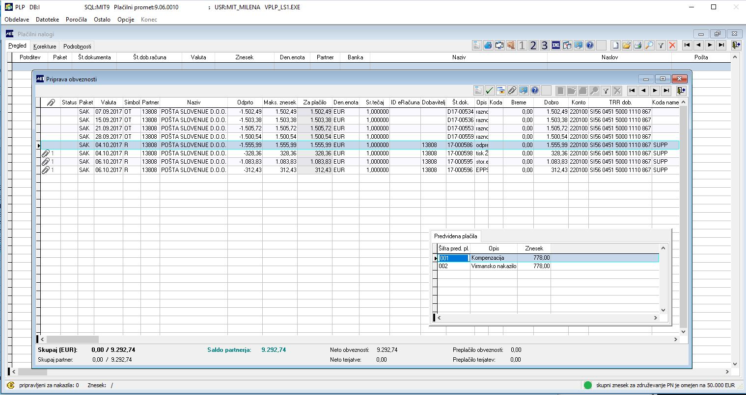The image size is (746, 395).
Task: Jump to last record in Priprava obveznosti toolbar
Action: click(x=666, y=91)
